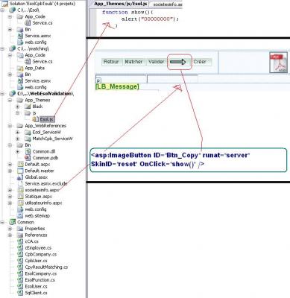Collapse the WebEsolValidation project node

pyautogui.click(x=2, y=94)
